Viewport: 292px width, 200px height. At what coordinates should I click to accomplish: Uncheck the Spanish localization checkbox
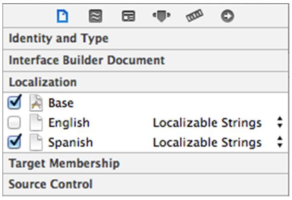[x=14, y=142]
